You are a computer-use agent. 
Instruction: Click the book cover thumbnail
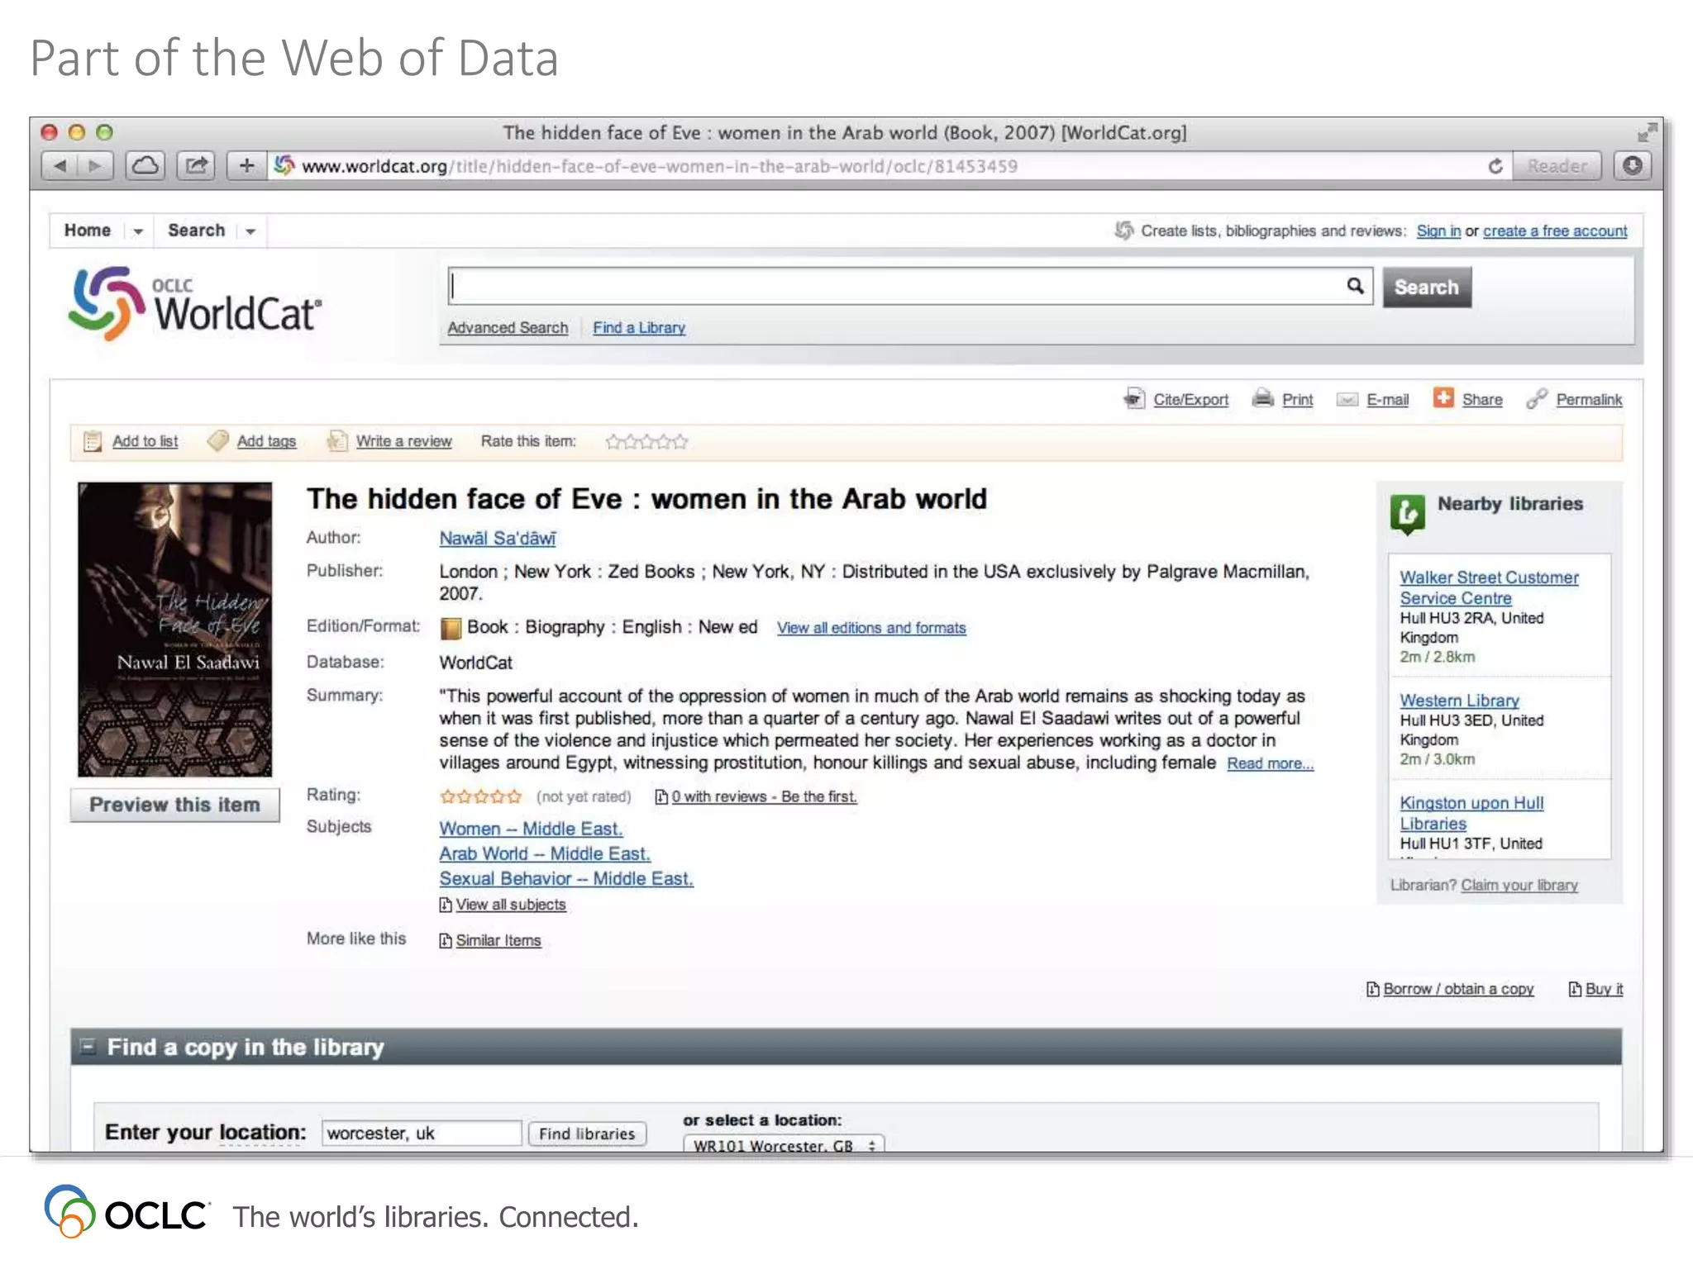[x=174, y=630]
